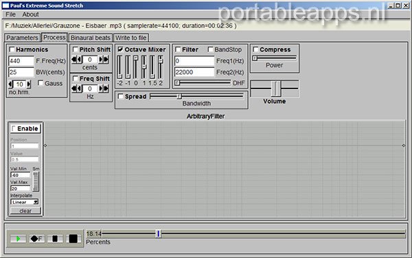Click the Val.Min field showing -60
Image resolution: width=412 pixels, height=258 pixels.
pos(21,175)
